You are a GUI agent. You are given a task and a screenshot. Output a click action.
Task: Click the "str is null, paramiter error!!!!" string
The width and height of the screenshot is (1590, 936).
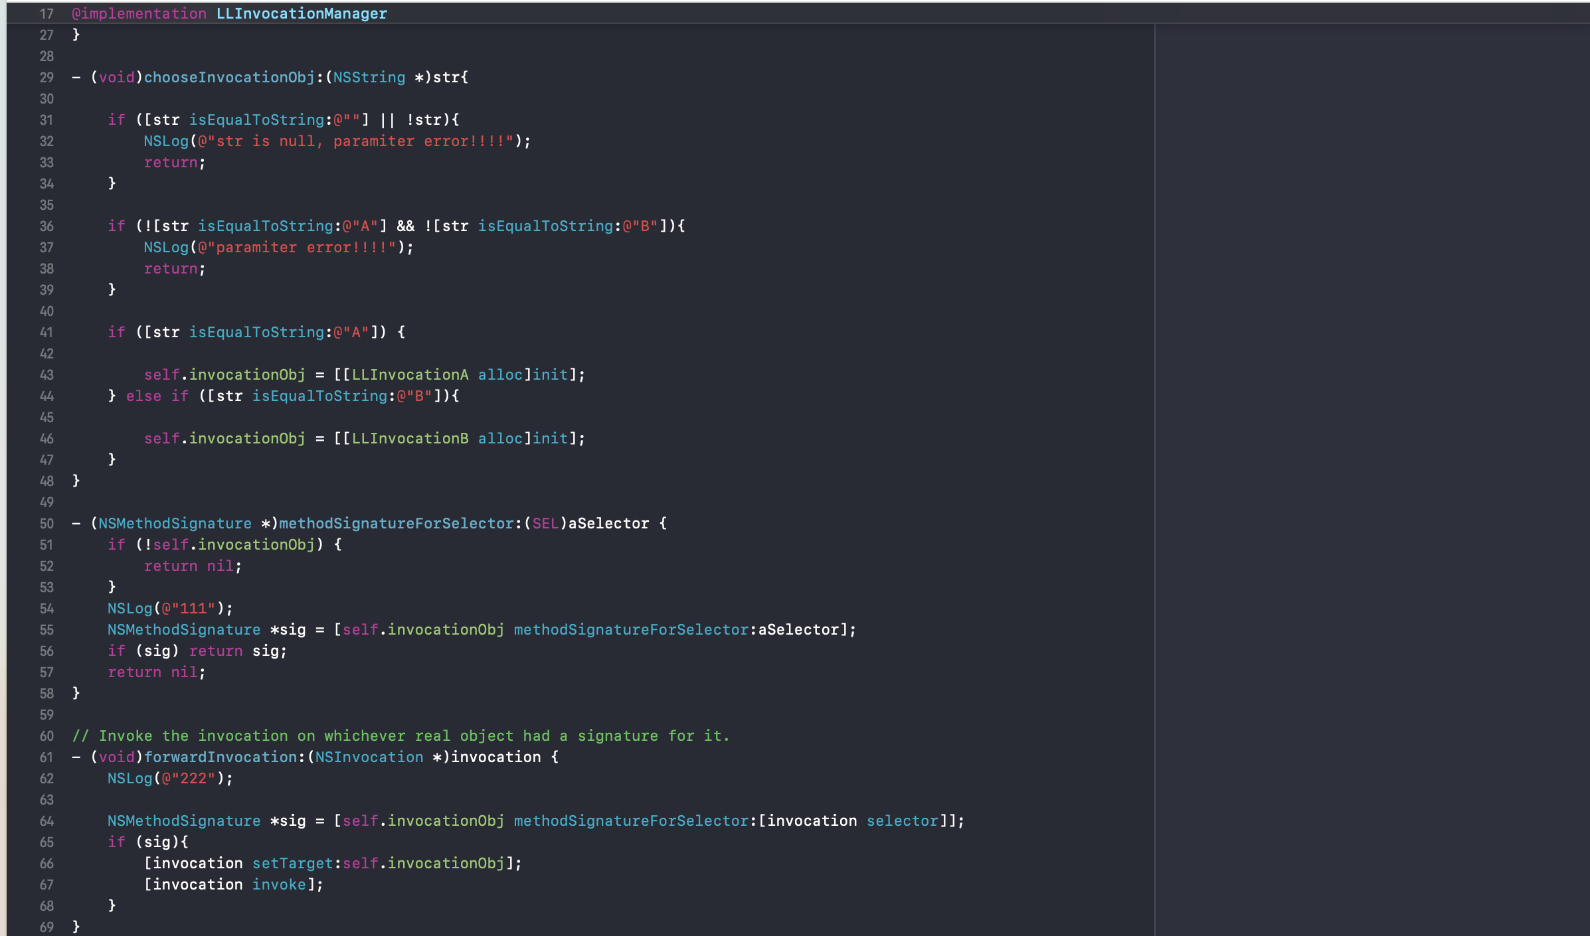click(356, 141)
